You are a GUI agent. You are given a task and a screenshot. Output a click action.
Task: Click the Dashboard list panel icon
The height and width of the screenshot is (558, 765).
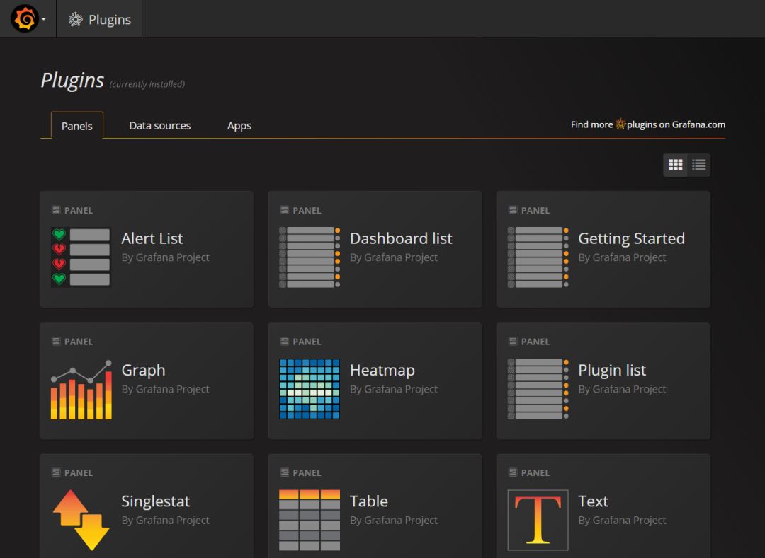310,257
